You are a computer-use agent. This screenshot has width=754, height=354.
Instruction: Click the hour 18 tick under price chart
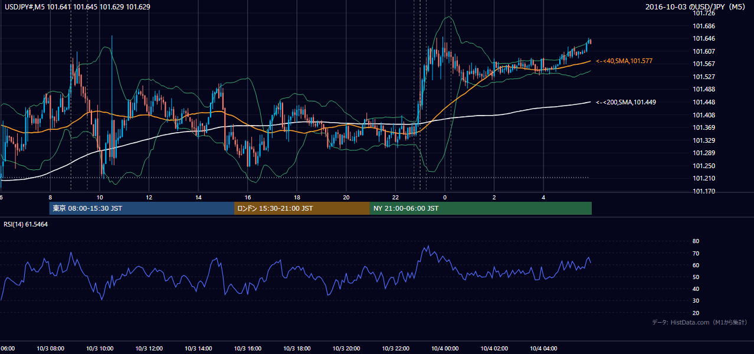point(297,197)
